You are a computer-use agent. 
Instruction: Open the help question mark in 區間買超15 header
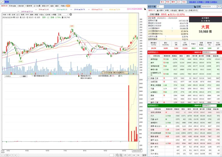(193, 53)
